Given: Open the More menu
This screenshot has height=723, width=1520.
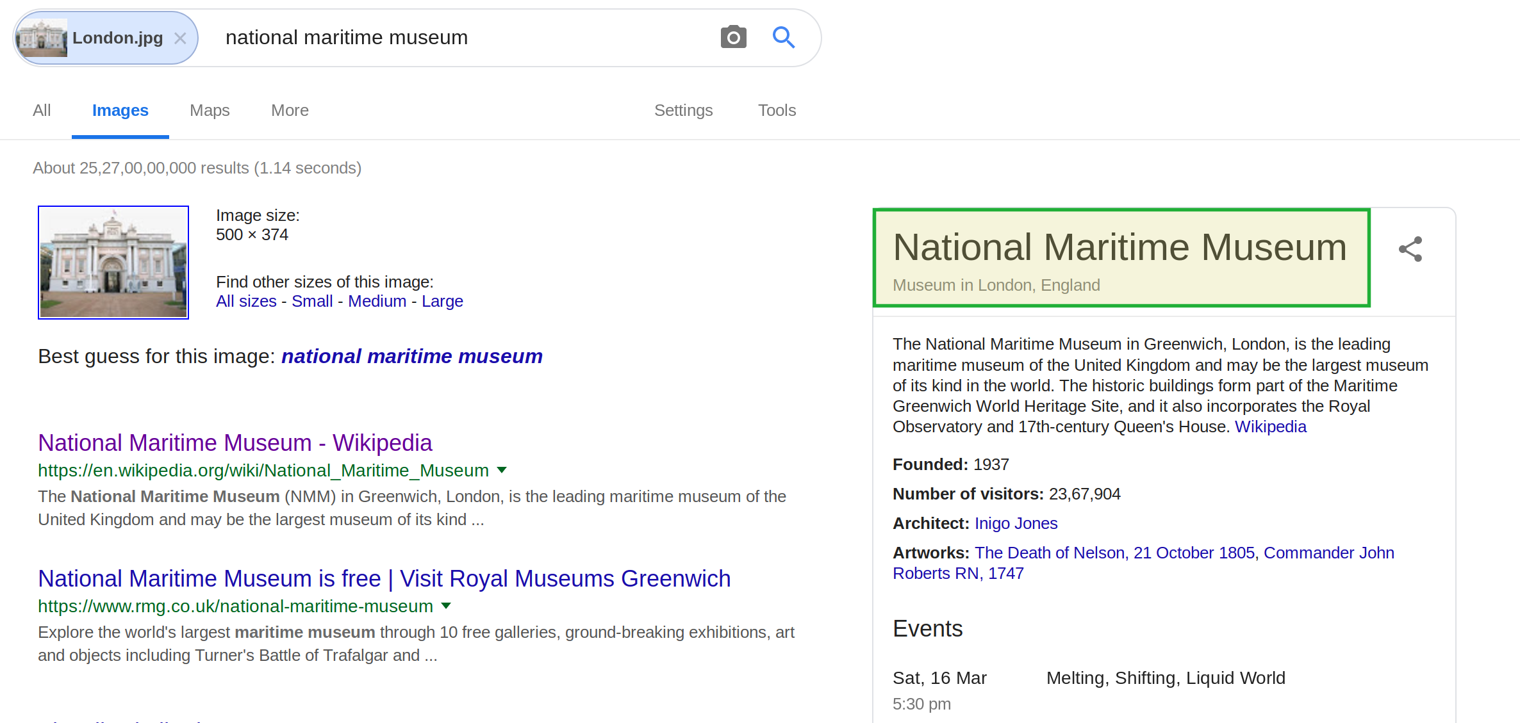Looking at the screenshot, I should click(290, 110).
